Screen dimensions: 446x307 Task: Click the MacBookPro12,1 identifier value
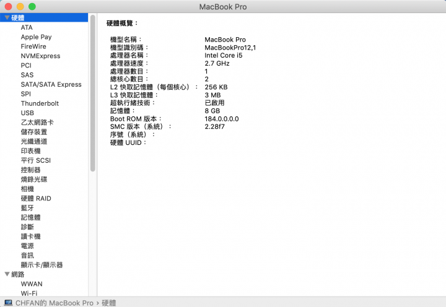point(230,48)
